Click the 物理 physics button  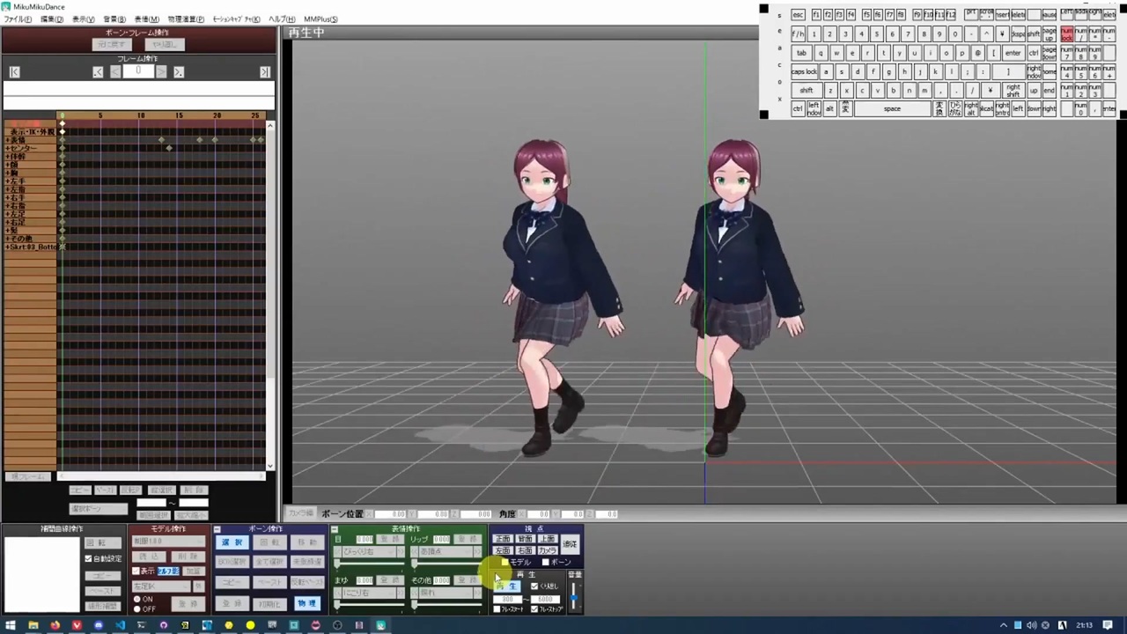coord(306,604)
